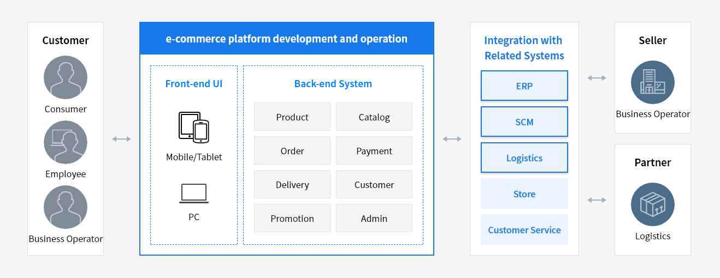Click the Store integration item
The height and width of the screenshot is (278, 720).
[524, 194]
